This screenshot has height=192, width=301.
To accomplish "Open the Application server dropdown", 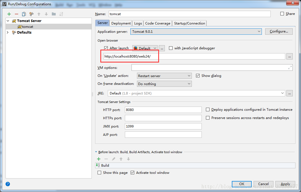I will pos(196,31).
